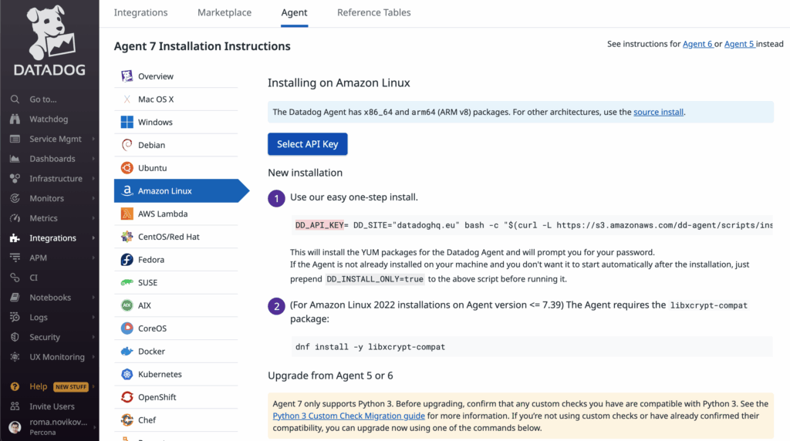Select CentOS/Red Hat in platform list
This screenshot has width=790, height=441.
168,237
